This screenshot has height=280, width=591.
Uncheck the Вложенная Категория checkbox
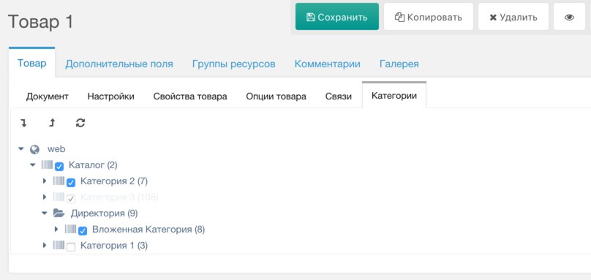83,231
